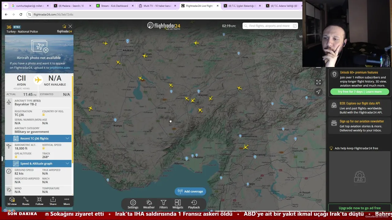Add flight to favorites with star icon
The height and width of the screenshot is (220, 392).
[64, 27]
